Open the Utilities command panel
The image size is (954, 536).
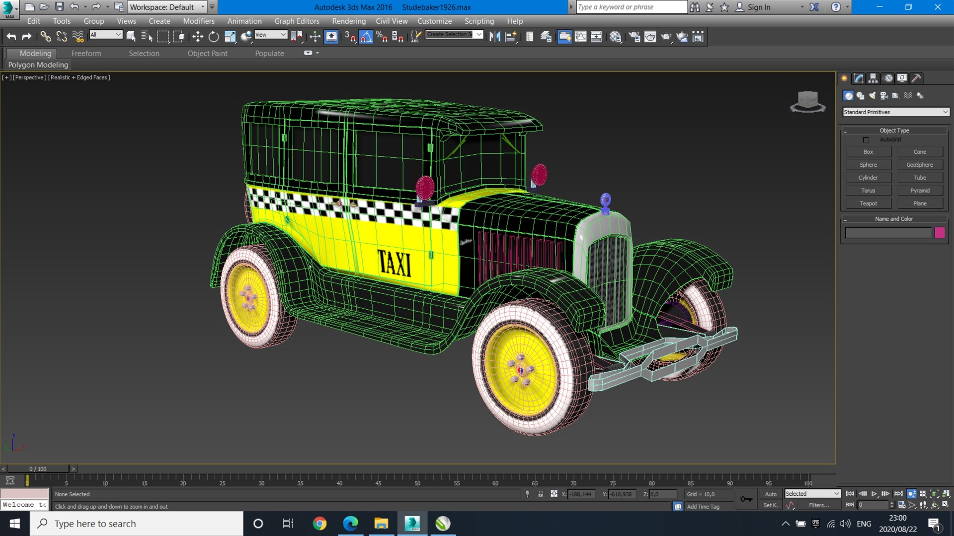click(916, 78)
